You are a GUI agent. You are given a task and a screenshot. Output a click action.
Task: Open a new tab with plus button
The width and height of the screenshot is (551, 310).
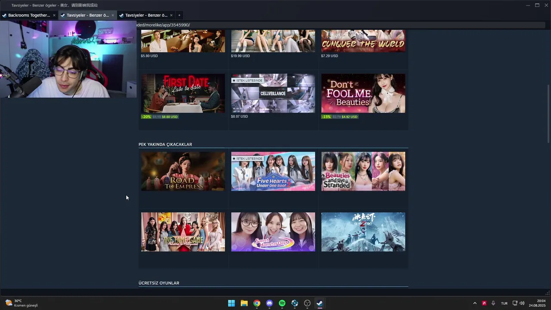(x=180, y=15)
